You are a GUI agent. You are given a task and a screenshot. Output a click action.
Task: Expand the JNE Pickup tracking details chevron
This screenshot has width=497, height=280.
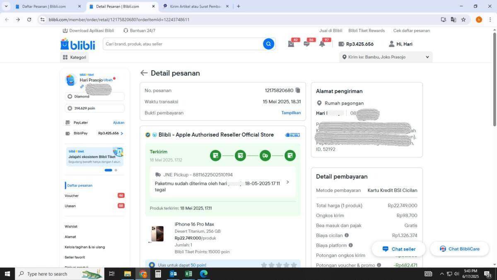288,182
